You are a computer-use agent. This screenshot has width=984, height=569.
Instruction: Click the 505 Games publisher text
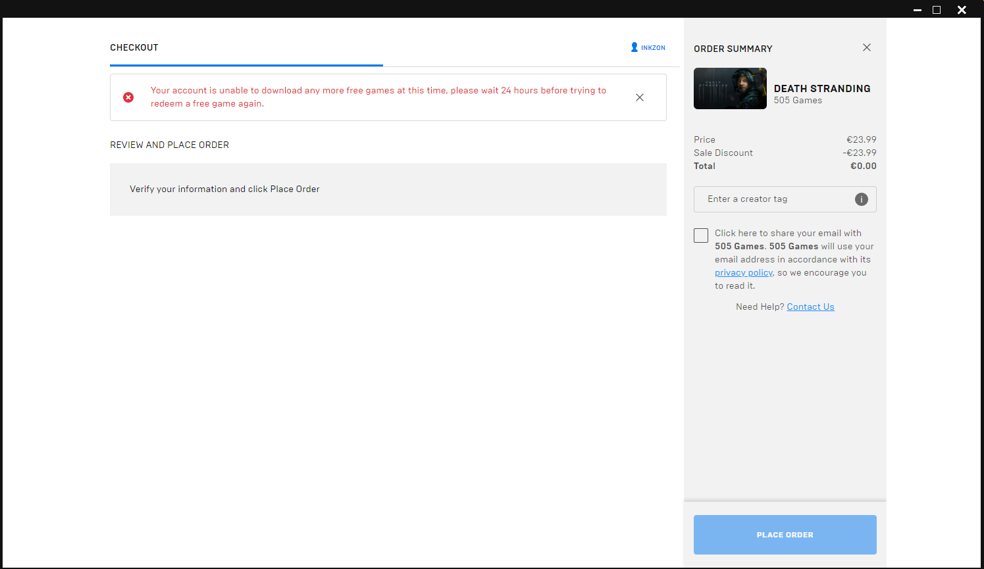pos(798,101)
